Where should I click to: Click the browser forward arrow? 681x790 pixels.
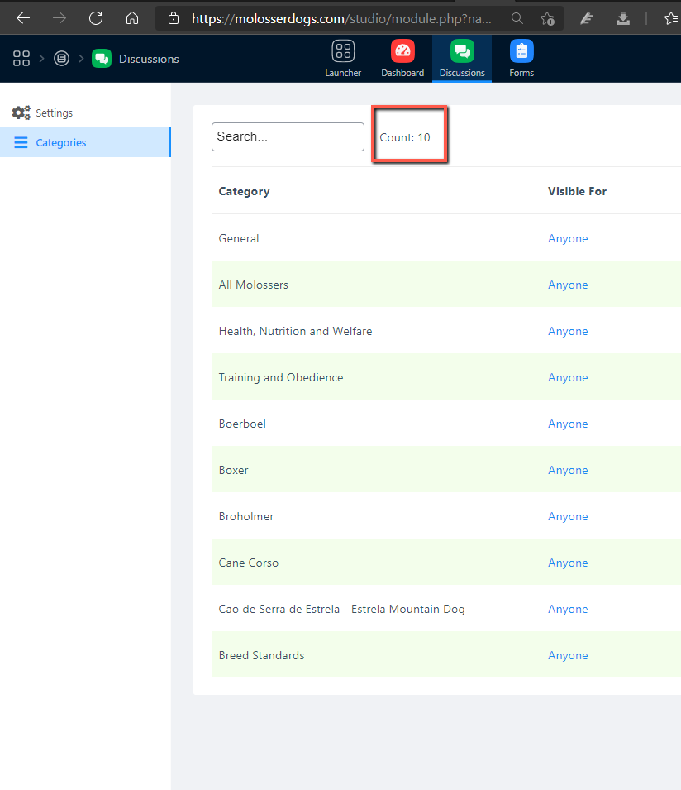click(x=60, y=19)
